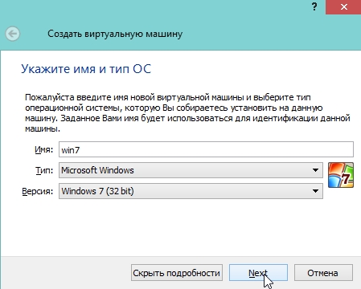361x289 pixels.
Task: Click the Next button
Action: [x=258, y=273]
